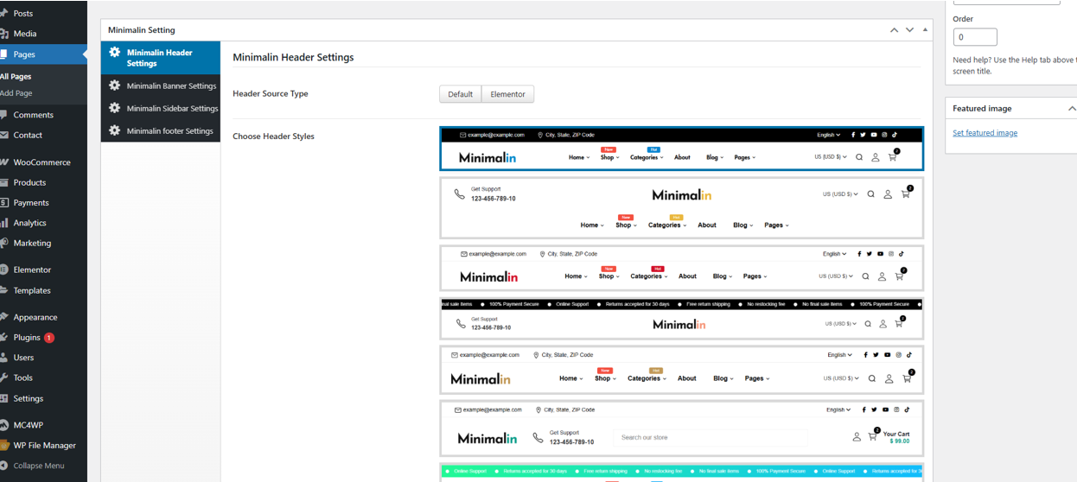Choose first header style with black top bar
Screen dimensions: 1077x482
681,149
